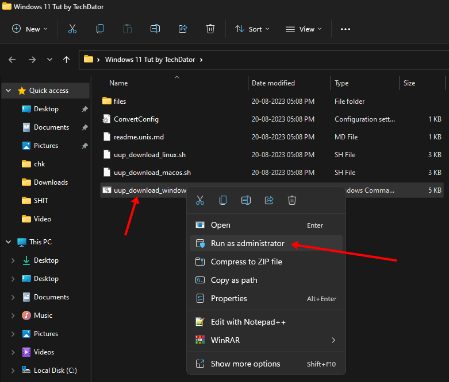Click Show more options entry

tap(245, 364)
